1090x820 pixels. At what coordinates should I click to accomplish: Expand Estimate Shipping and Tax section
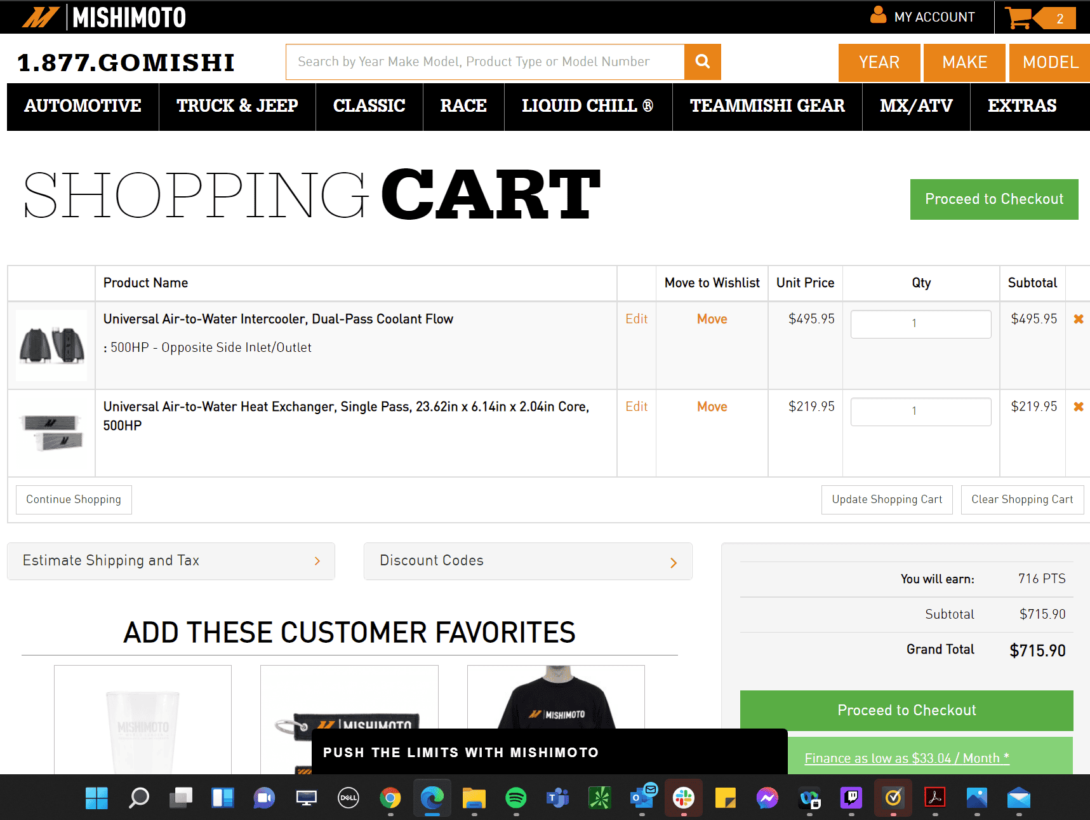click(x=171, y=561)
